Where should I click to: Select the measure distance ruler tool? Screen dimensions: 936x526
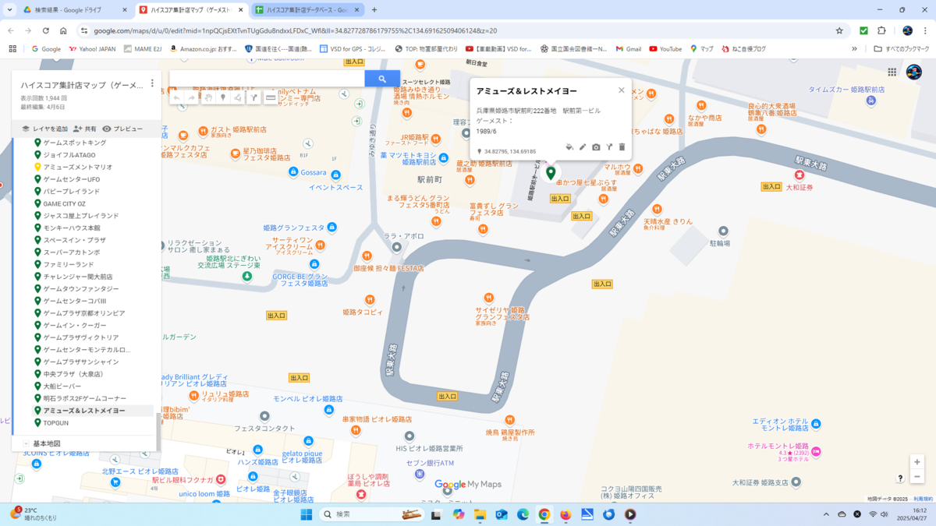point(271,98)
